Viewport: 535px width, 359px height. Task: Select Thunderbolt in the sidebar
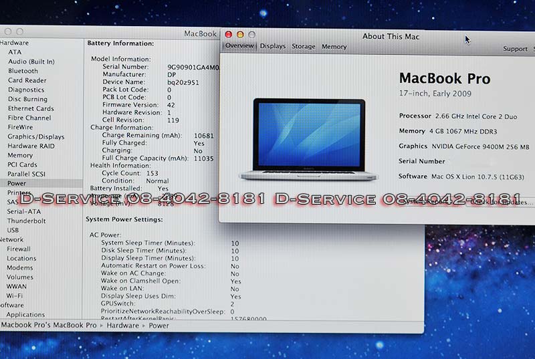pyautogui.click(x=26, y=221)
